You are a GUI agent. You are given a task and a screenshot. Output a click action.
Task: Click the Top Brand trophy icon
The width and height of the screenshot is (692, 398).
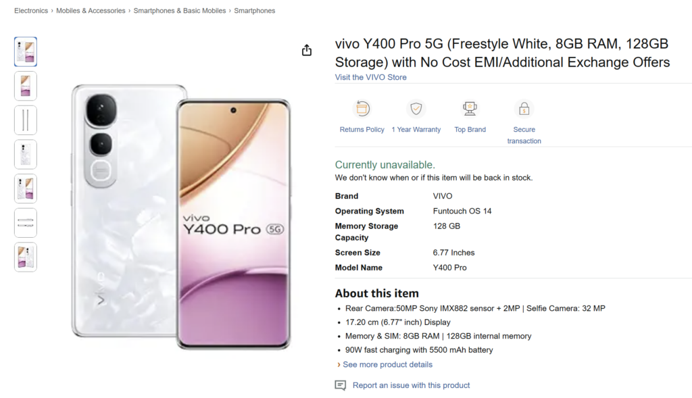point(470,109)
